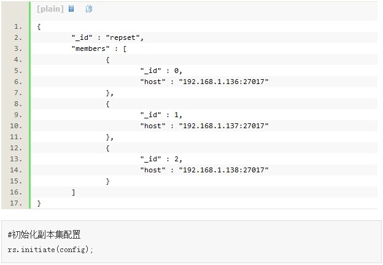The width and height of the screenshot is (383, 265).
Task: Click line number 1 in gutter
Action: (18, 26)
